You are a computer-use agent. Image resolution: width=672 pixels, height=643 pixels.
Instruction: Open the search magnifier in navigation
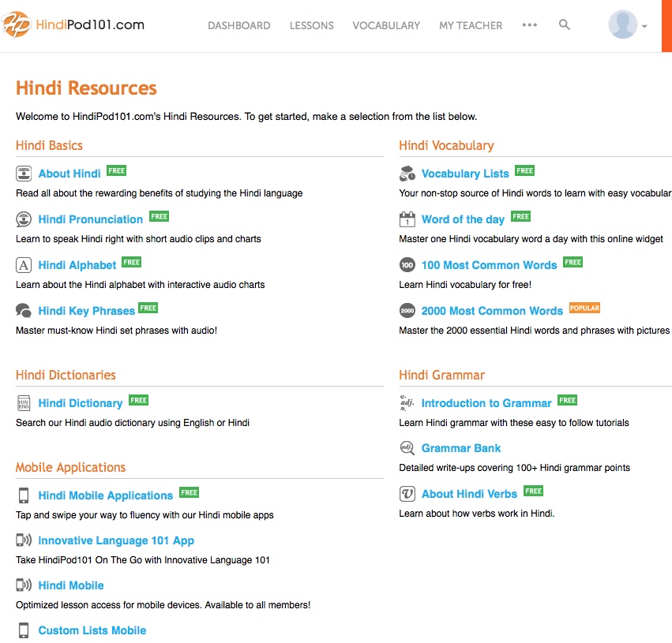tap(564, 25)
